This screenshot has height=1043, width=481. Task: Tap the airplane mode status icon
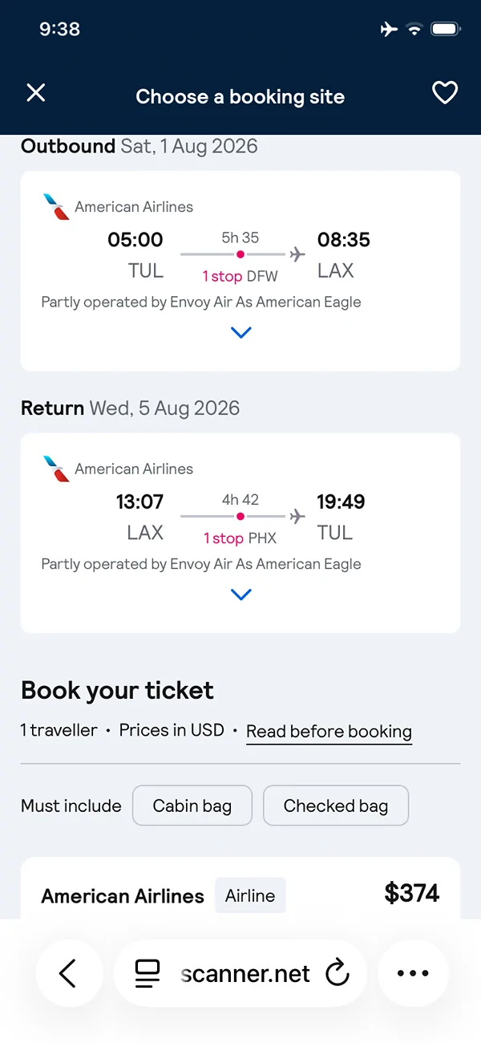[x=389, y=30]
